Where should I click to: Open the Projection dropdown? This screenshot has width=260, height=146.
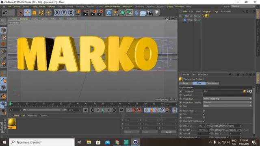227,99
